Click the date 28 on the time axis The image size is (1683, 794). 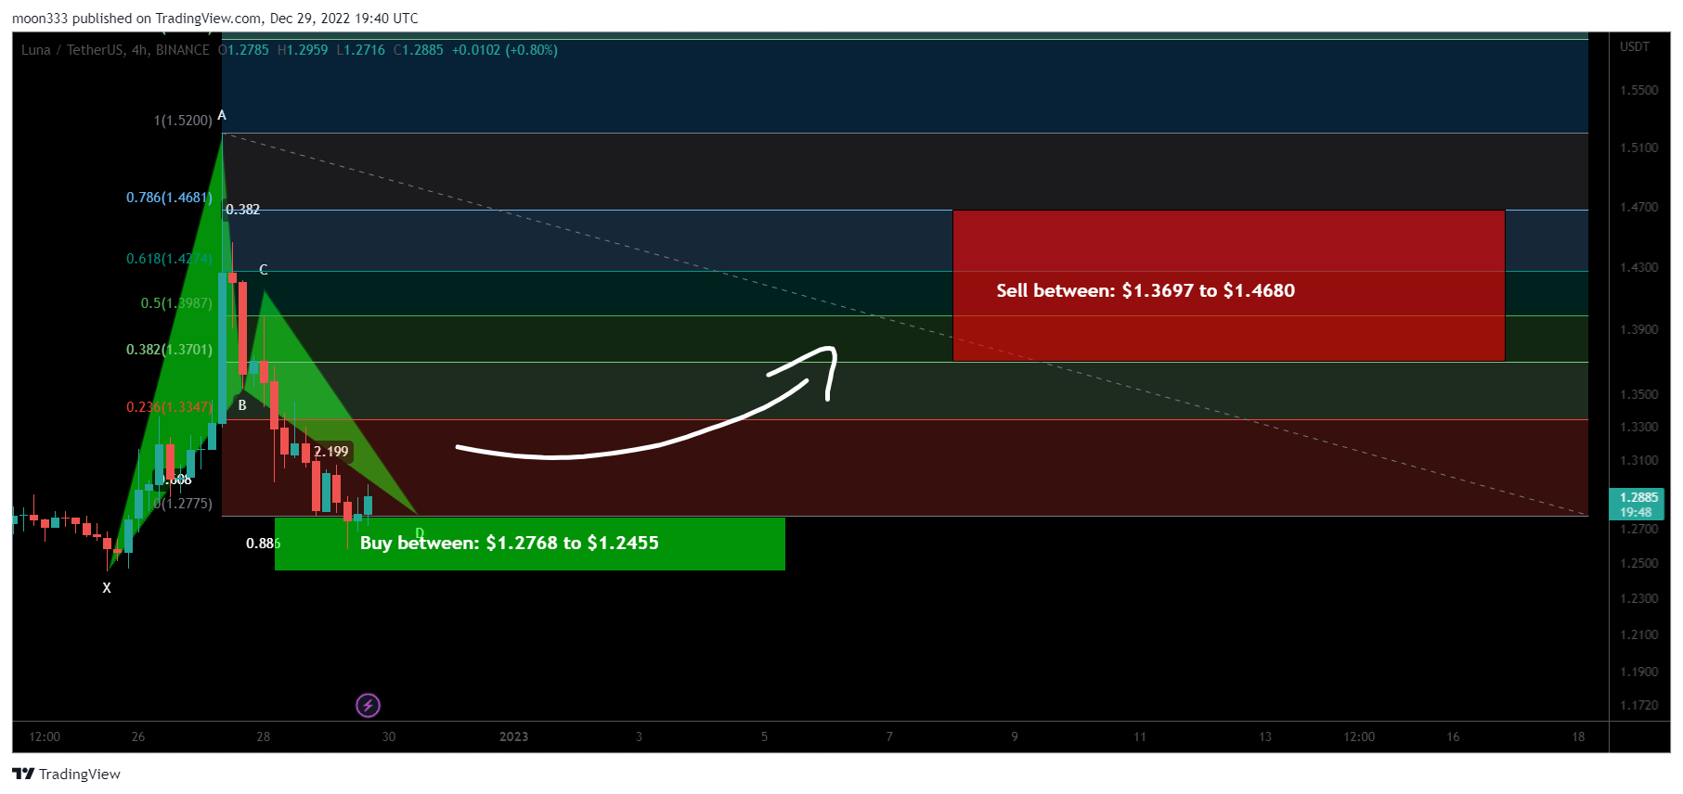click(x=264, y=736)
